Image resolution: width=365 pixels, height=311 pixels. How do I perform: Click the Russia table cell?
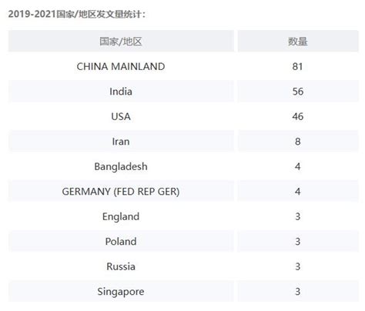[121, 266]
